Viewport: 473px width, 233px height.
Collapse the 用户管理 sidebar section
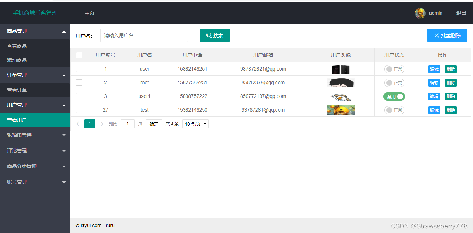click(35, 105)
